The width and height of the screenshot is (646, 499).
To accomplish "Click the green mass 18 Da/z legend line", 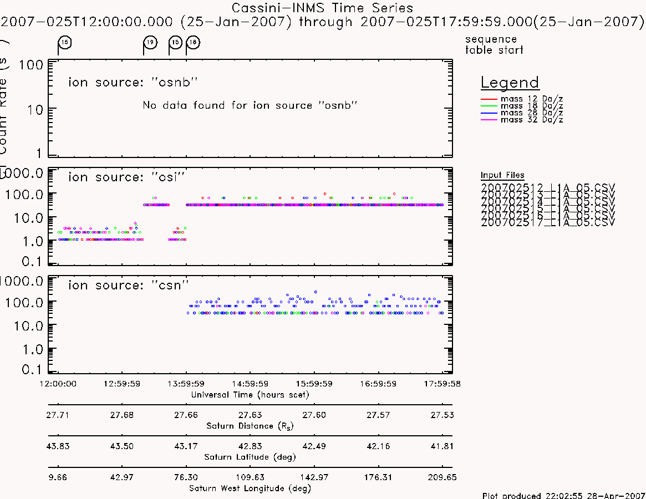I will [489, 106].
